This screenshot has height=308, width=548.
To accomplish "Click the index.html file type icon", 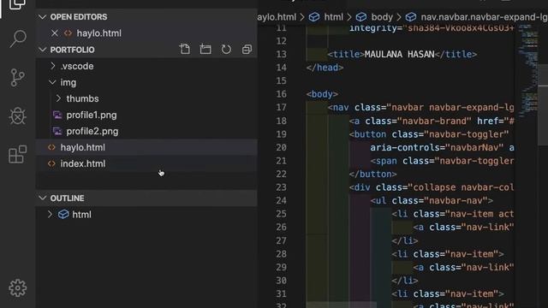I will click(51, 163).
